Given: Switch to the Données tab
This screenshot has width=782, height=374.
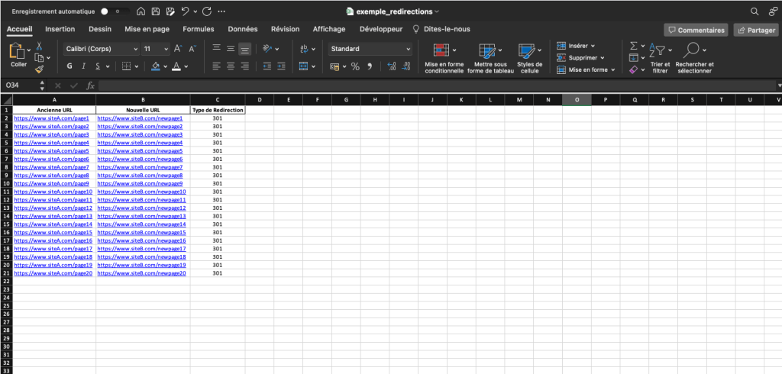Looking at the screenshot, I should [x=243, y=30].
